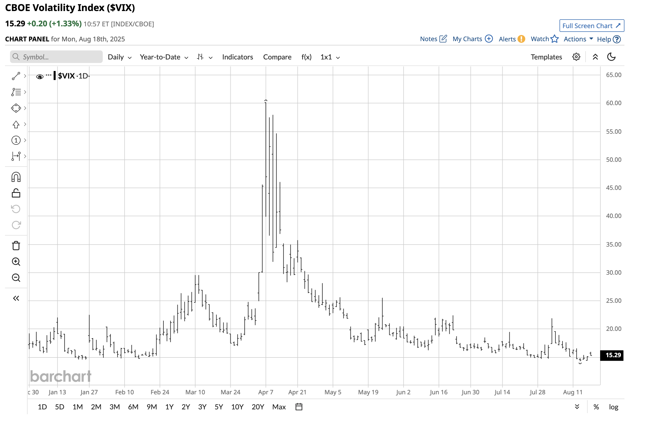The width and height of the screenshot is (656, 447).
Task: Select the 6M time range
Action: pyautogui.click(x=133, y=407)
